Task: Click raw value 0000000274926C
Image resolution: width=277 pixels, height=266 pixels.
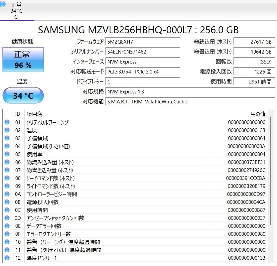Action: (x=247, y=170)
